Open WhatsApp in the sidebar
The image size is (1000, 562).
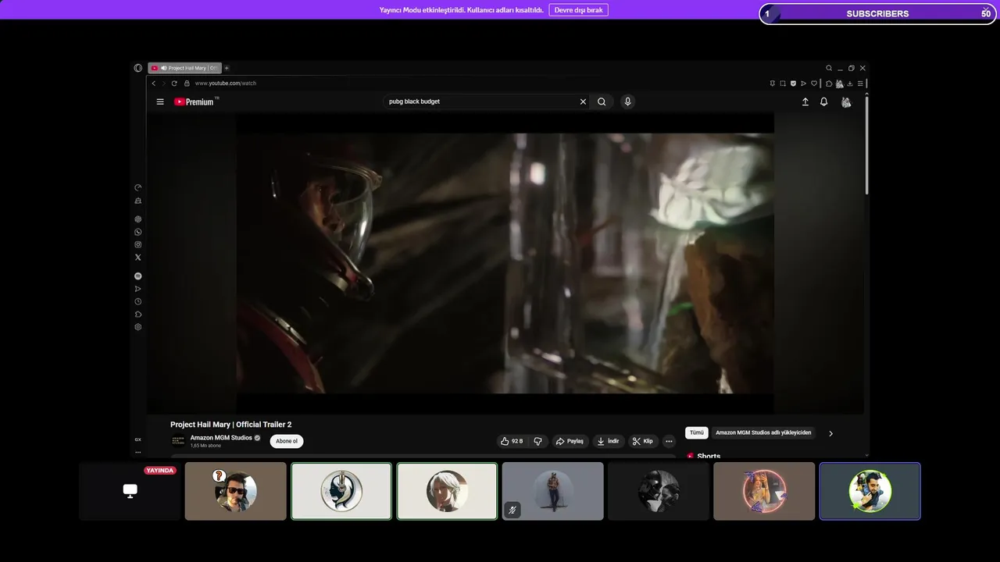138,232
